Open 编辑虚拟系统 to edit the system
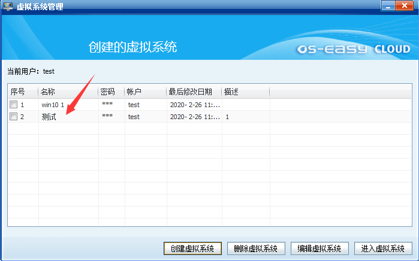 tap(319, 248)
